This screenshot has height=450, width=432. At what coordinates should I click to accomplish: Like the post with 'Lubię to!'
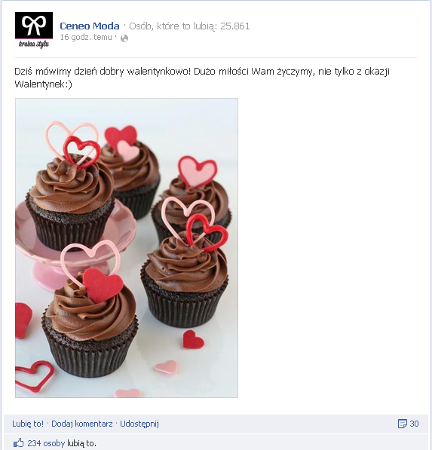(28, 424)
